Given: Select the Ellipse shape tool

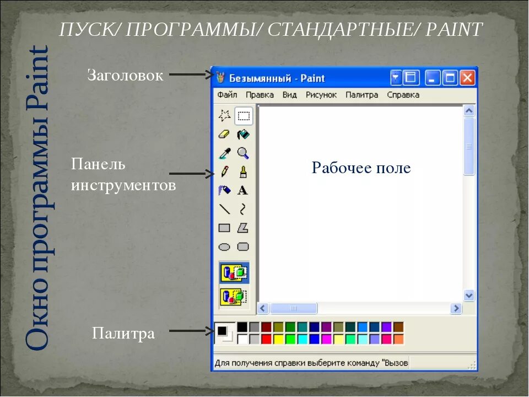Looking at the screenshot, I should (224, 247).
